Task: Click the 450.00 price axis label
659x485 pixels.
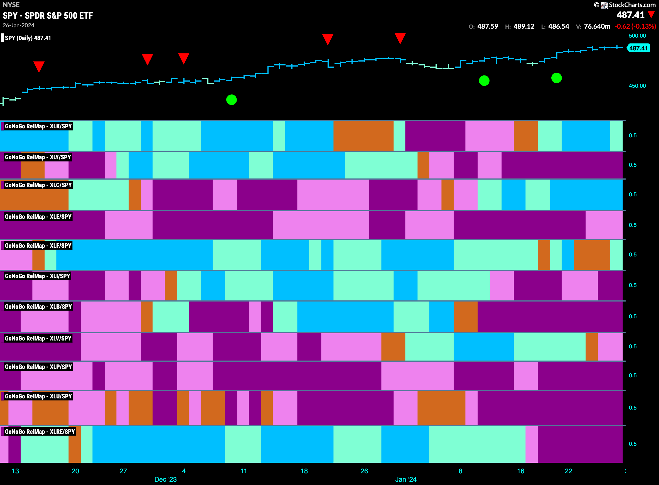Action: 637,86
